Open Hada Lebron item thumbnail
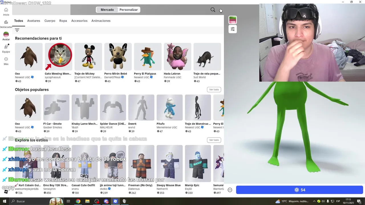 (177, 57)
